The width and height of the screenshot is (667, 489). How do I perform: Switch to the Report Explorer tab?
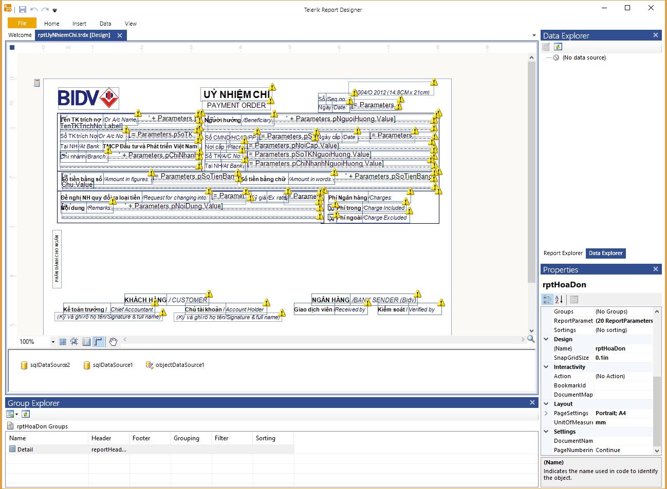[563, 253]
